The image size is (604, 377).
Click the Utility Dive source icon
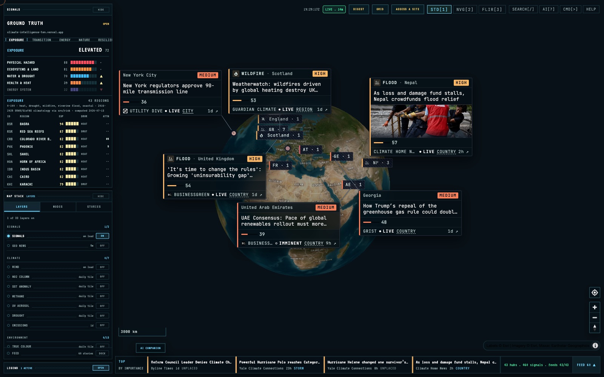(125, 111)
